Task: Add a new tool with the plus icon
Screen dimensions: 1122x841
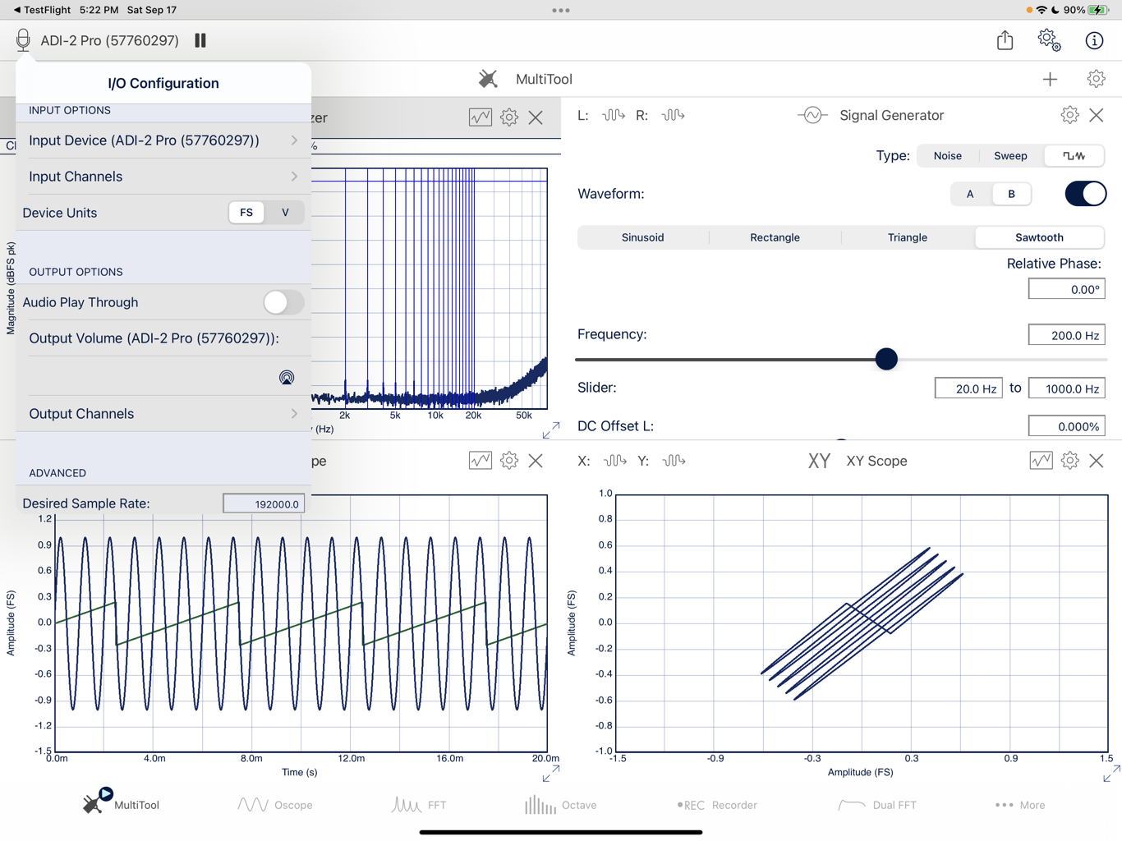Action: (1050, 79)
